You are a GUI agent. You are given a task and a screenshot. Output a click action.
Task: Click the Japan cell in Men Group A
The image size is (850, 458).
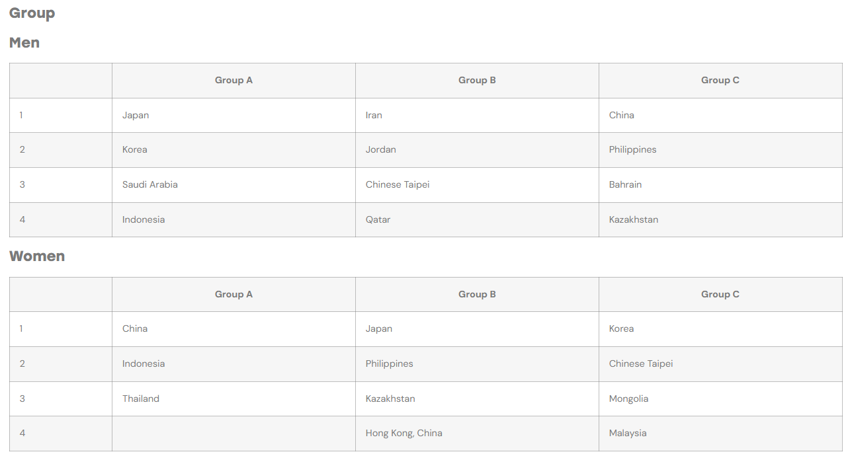234,115
